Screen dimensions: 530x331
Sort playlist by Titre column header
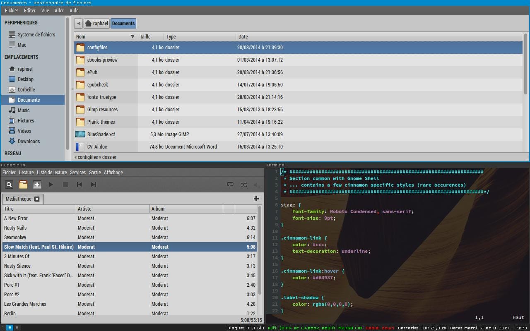[39, 209]
